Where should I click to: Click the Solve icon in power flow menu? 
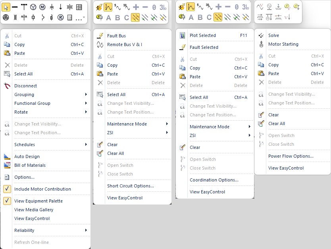(x=261, y=35)
